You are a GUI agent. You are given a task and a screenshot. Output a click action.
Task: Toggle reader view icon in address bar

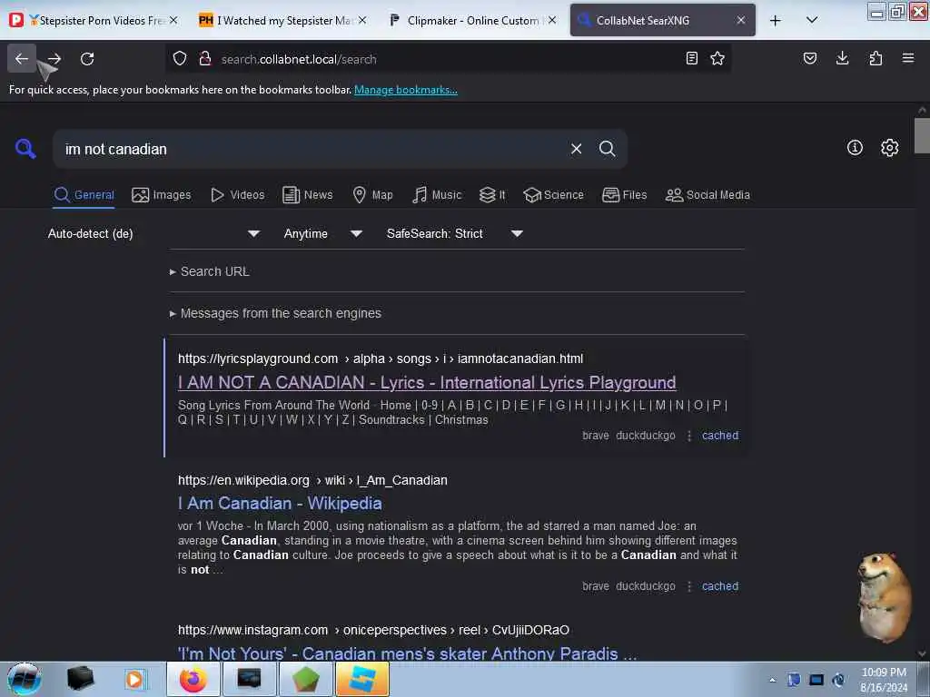tap(691, 58)
